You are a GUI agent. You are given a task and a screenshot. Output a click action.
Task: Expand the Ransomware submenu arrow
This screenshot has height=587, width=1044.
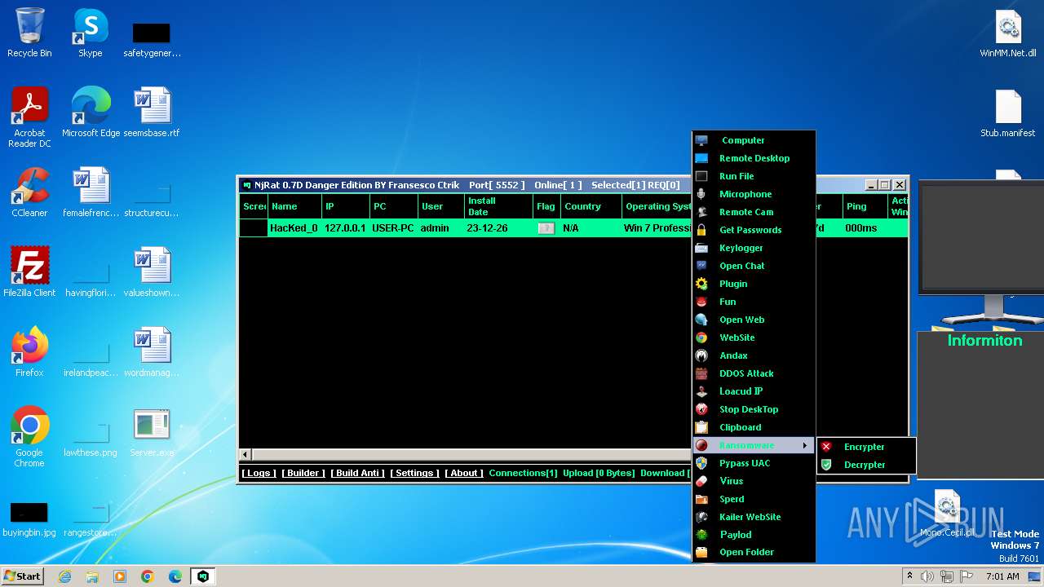(x=805, y=445)
